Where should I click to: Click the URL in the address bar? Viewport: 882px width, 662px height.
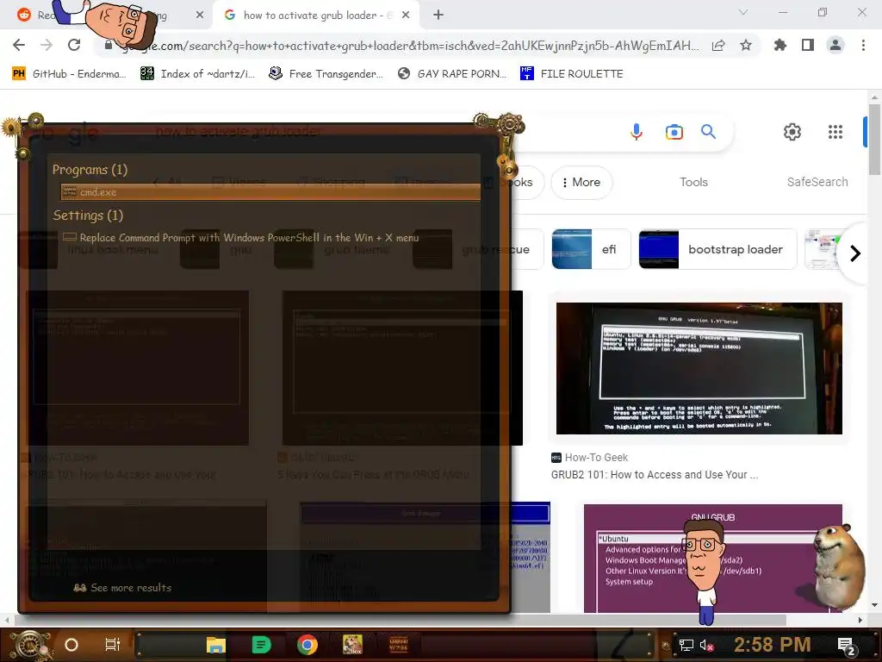[411, 46]
